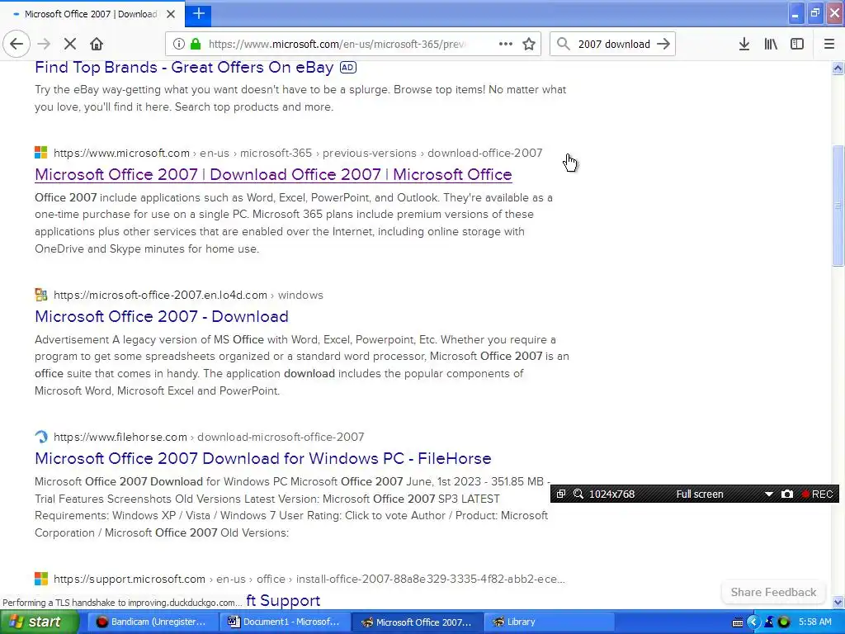Click the Share Feedback button
Screen dimensions: 845x634
point(773,592)
